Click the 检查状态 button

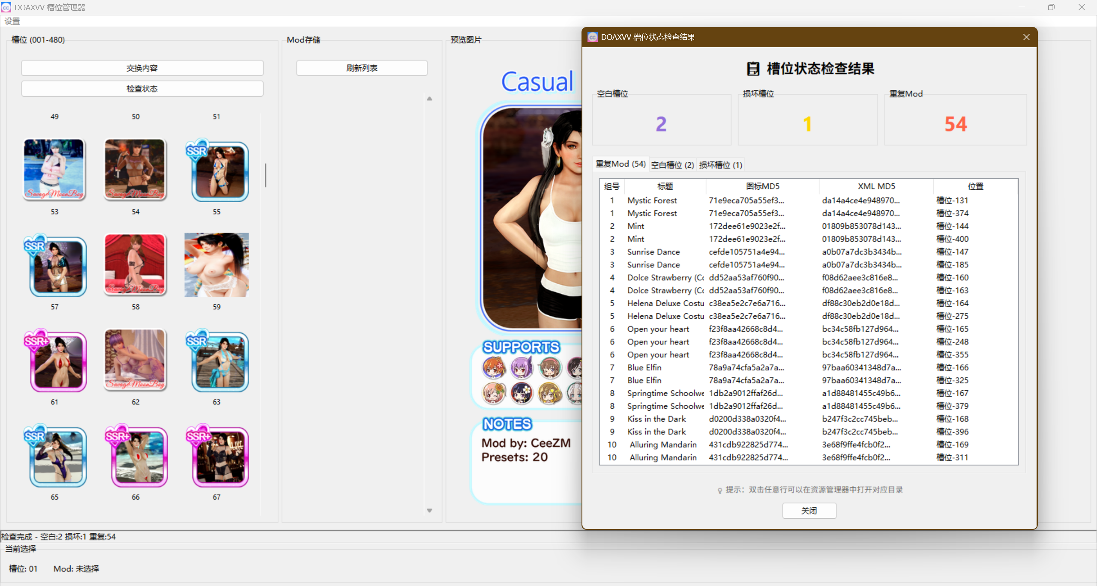pos(142,89)
